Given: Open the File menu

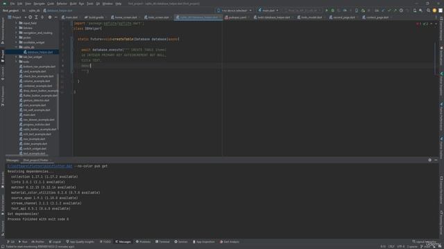Looking at the screenshot, I should (x=12, y=3).
